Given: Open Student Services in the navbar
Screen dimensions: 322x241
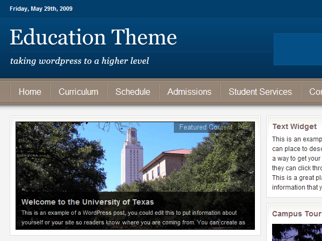Looking at the screenshot, I should click(x=260, y=92).
